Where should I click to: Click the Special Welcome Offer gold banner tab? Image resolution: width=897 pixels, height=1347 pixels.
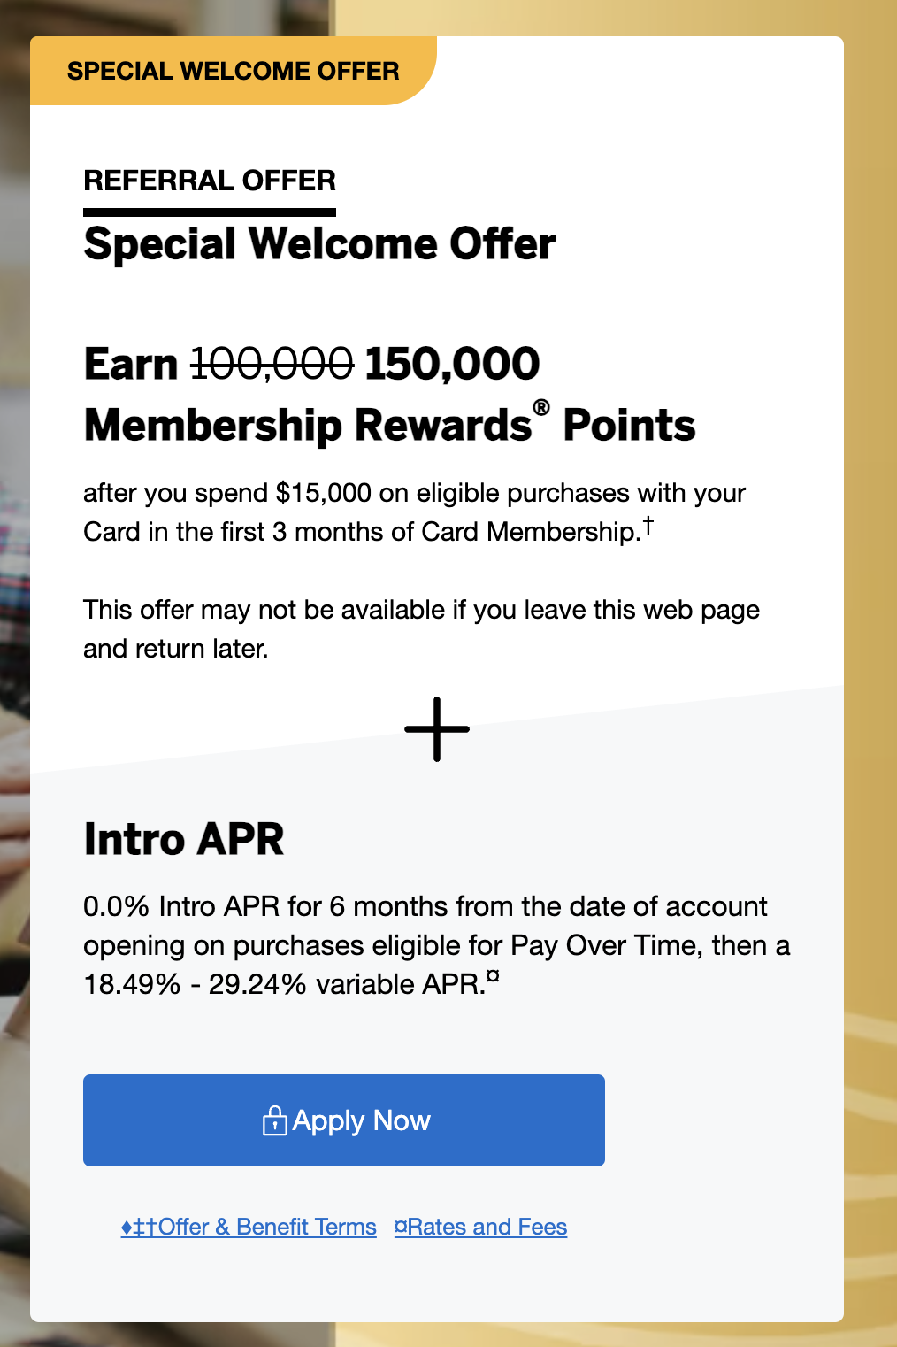pyautogui.click(x=234, y=71)
